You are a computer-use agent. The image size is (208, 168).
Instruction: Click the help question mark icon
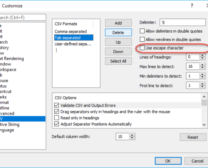coord(192,6)
